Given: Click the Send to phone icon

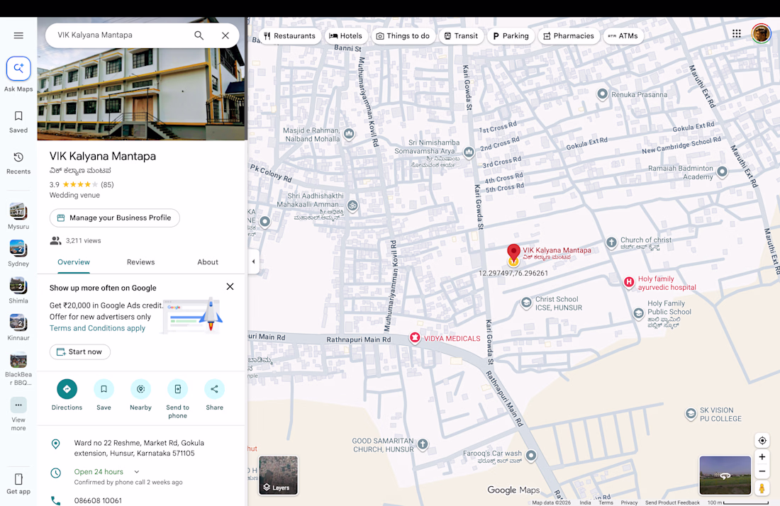Looking at the screenshot, I should [x=177, y=388].
